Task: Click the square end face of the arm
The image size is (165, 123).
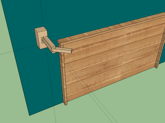Action: [x=71, y=51]
